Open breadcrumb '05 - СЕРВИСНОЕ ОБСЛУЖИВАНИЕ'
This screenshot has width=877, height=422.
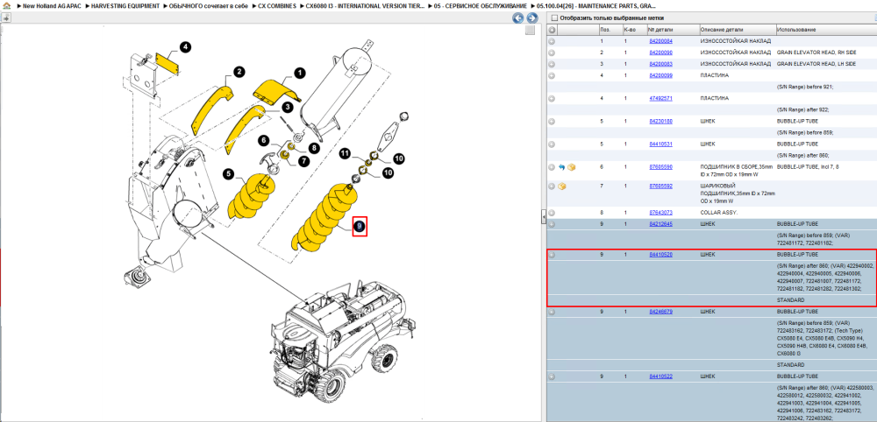pos(481,5)
